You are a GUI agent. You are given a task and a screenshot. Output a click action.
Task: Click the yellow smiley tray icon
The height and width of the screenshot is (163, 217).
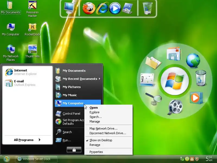pyautogui.click(x=187, y=159)
